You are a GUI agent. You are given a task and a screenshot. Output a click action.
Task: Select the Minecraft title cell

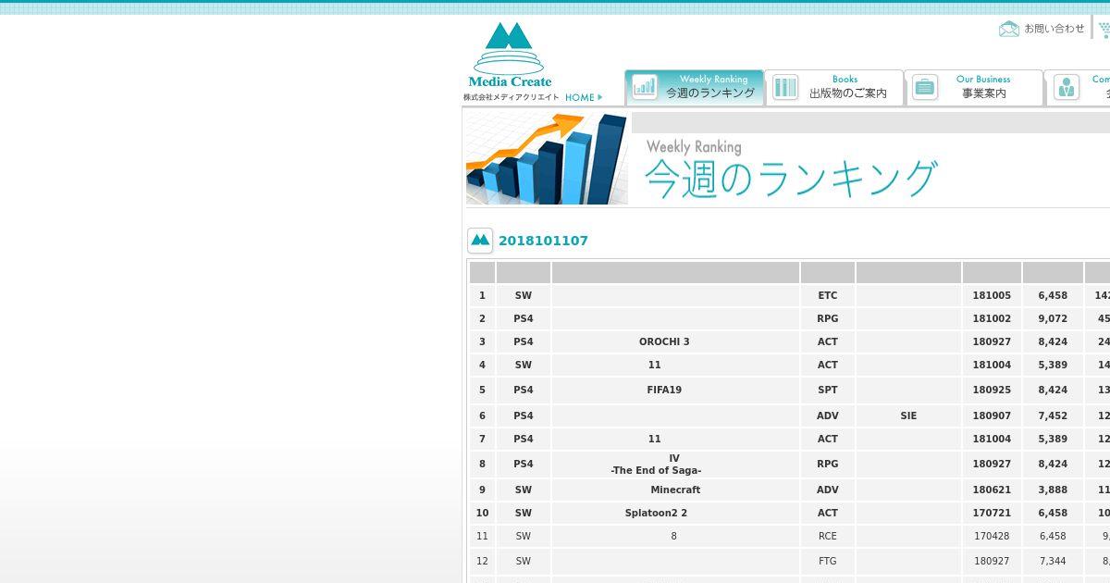click(675, 490)
